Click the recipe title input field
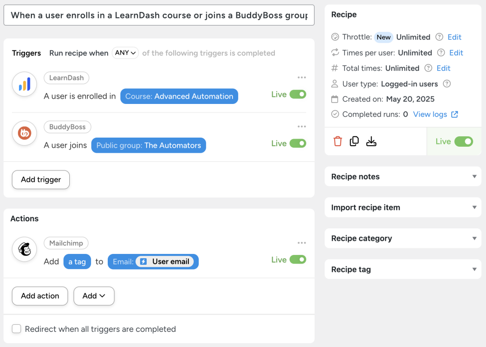Viewport: 486px width, 347px height. pyautogui.click(x=159, y=15)
